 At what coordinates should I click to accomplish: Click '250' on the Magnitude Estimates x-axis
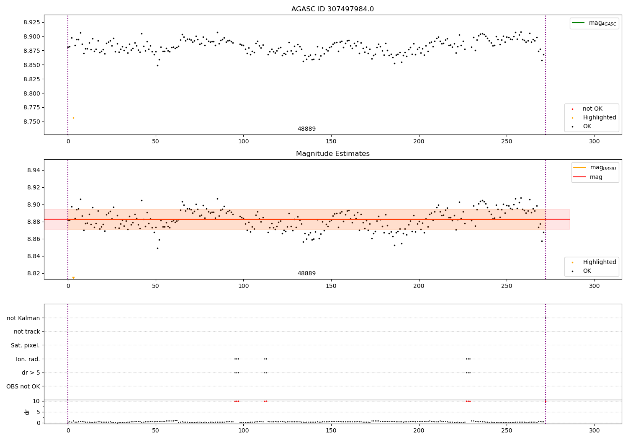pyautogui.click(x=507, y=286)
